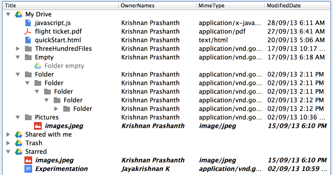Viewport: 333px width, 175px height.
Task: Expand the ThreeHundredFiles folder
Action: 18,49
